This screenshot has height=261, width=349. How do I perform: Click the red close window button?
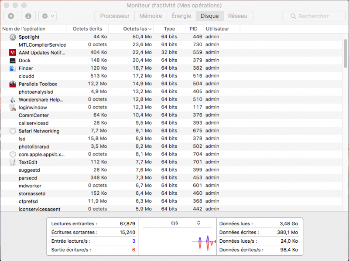click(7, 5)
